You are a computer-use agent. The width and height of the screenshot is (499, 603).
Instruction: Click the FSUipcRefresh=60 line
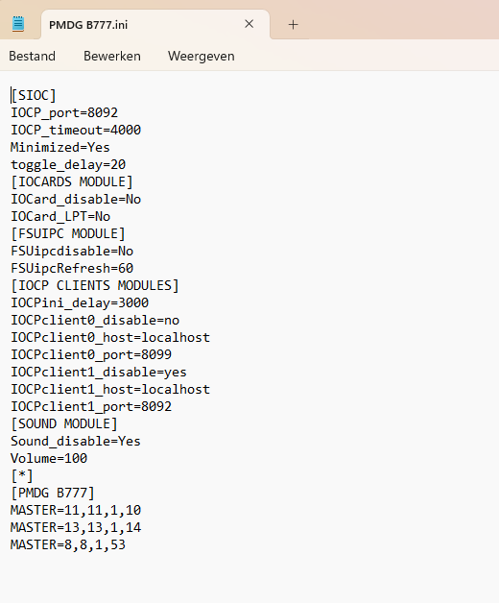click(x=72, y=268)
